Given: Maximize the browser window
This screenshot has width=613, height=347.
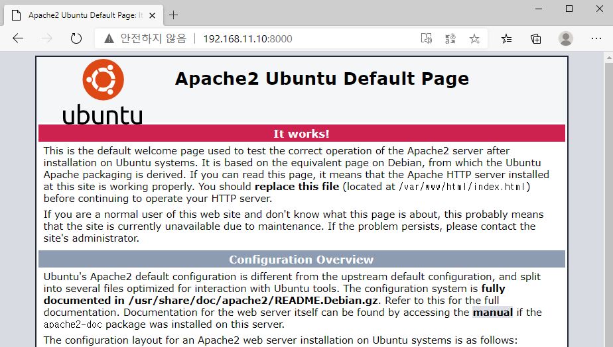Looking at the screenshot, I should pyautogui.click(x=569, y=9).
